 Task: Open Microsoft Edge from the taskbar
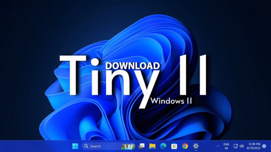163,146
